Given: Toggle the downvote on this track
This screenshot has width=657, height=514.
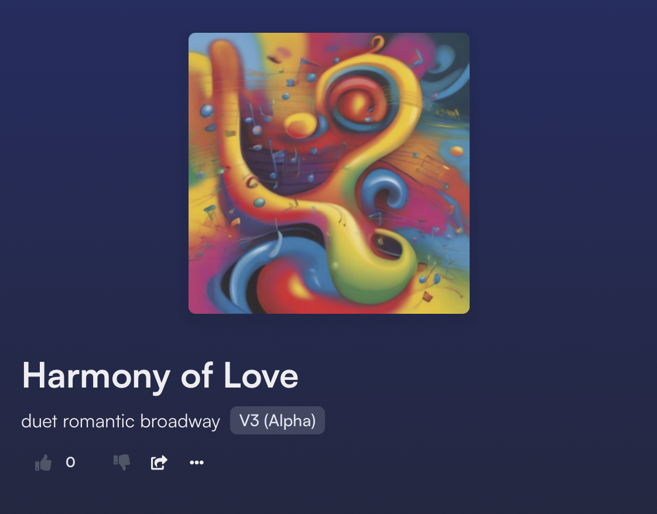Looking at the screenshot, I should (122, 462).
